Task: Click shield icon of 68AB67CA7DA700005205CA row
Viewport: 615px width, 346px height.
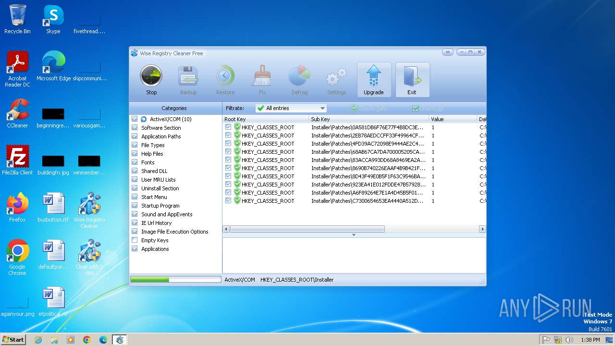Action: coord(237,152)
